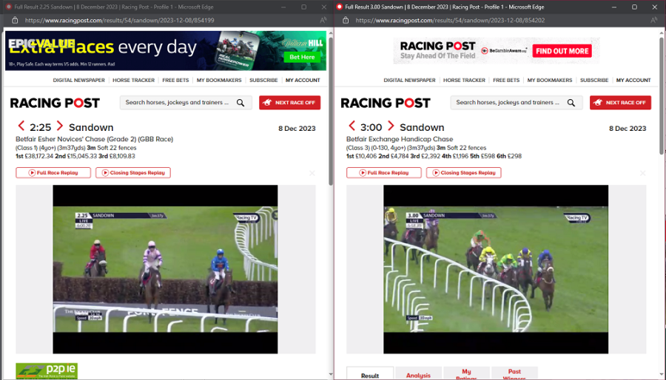Close the 3:00 race video panel
This screenshot has width=666, height=380.
[x=642, y=173]
